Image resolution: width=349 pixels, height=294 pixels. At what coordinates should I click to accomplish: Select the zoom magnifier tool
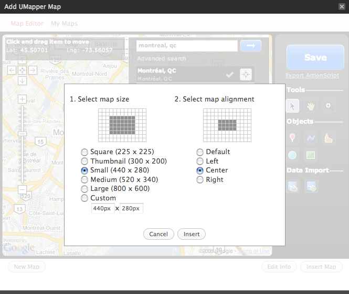tap(329, 106)
